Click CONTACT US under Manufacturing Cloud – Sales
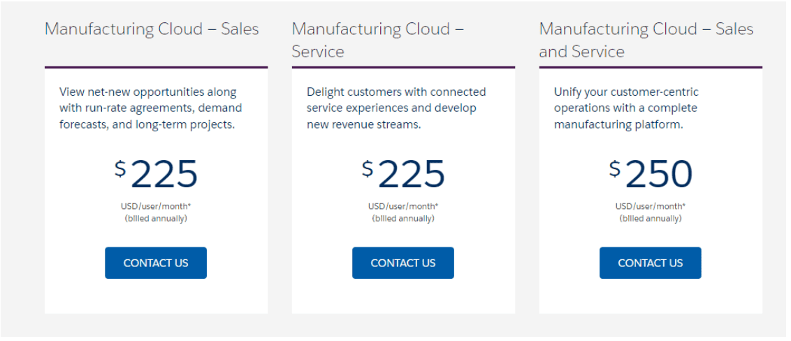Viewport: 791px width, 341px height. [x=156, y=263]
